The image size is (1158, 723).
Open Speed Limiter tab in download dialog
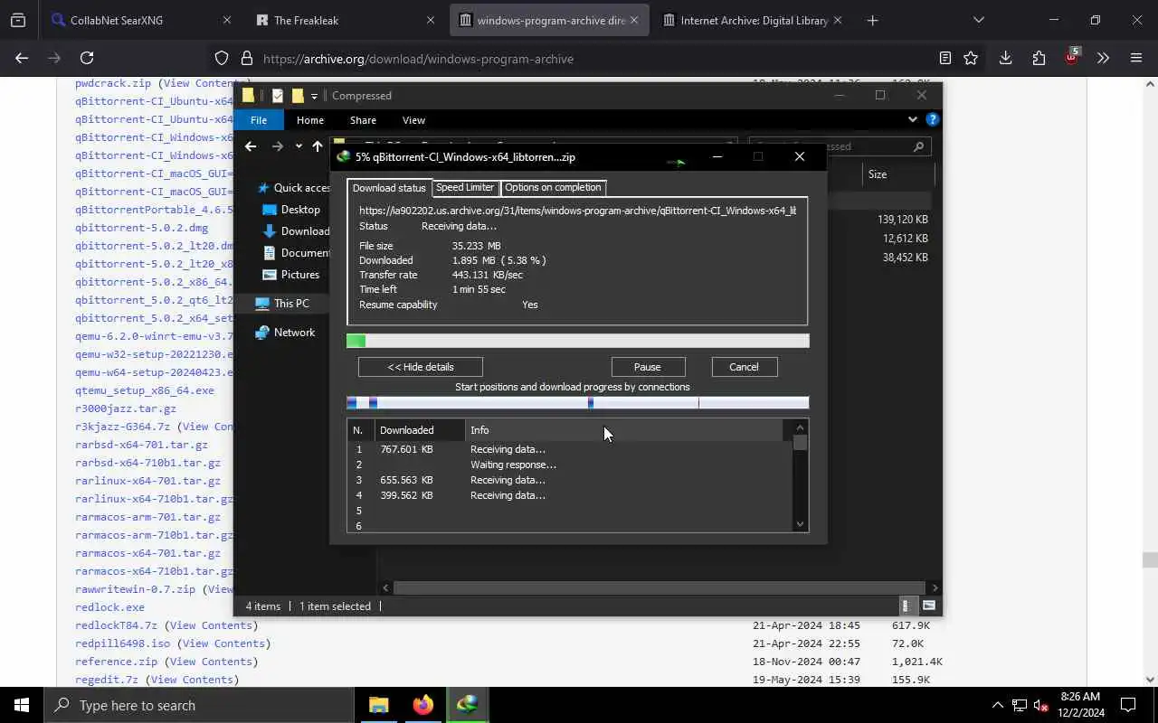pyautogui.click(x=465, y=187)
